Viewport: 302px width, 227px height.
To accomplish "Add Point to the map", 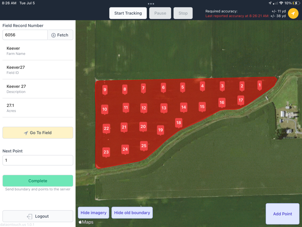I will coord(283,214).
